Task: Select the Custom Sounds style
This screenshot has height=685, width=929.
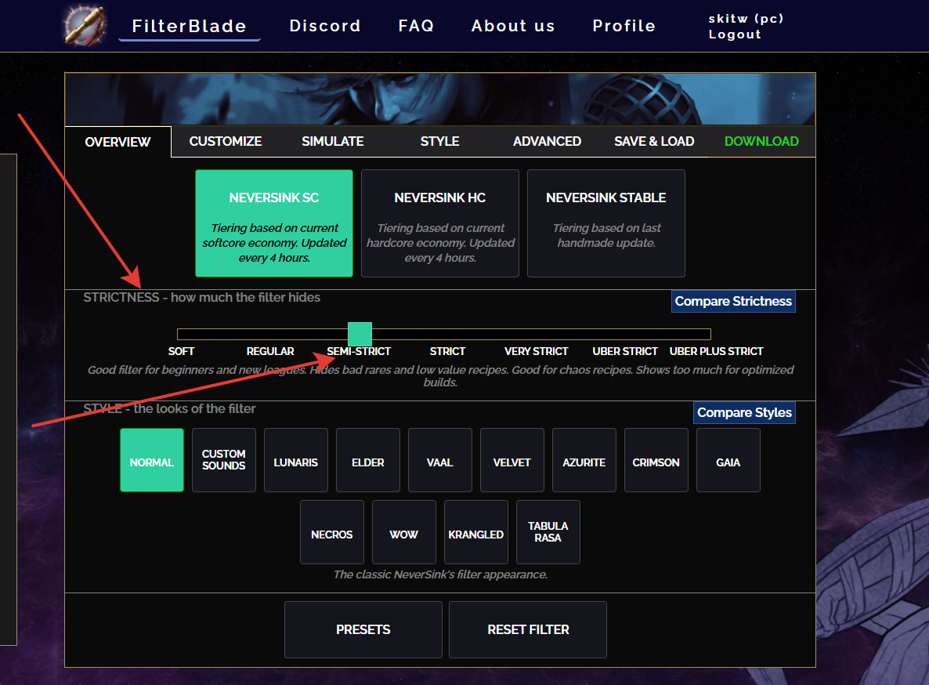Action: pyautogui.click(x=224, y=460)
